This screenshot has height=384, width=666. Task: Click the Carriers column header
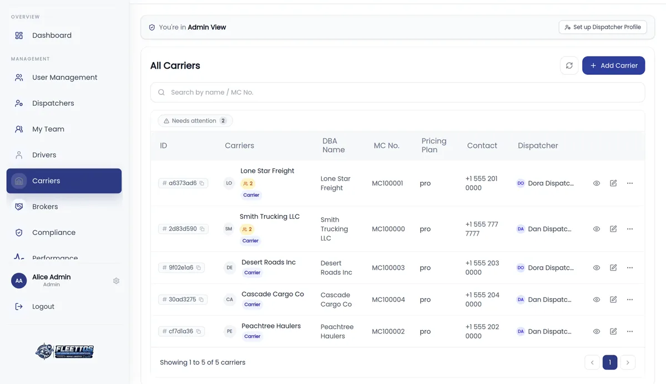[239, 146]
